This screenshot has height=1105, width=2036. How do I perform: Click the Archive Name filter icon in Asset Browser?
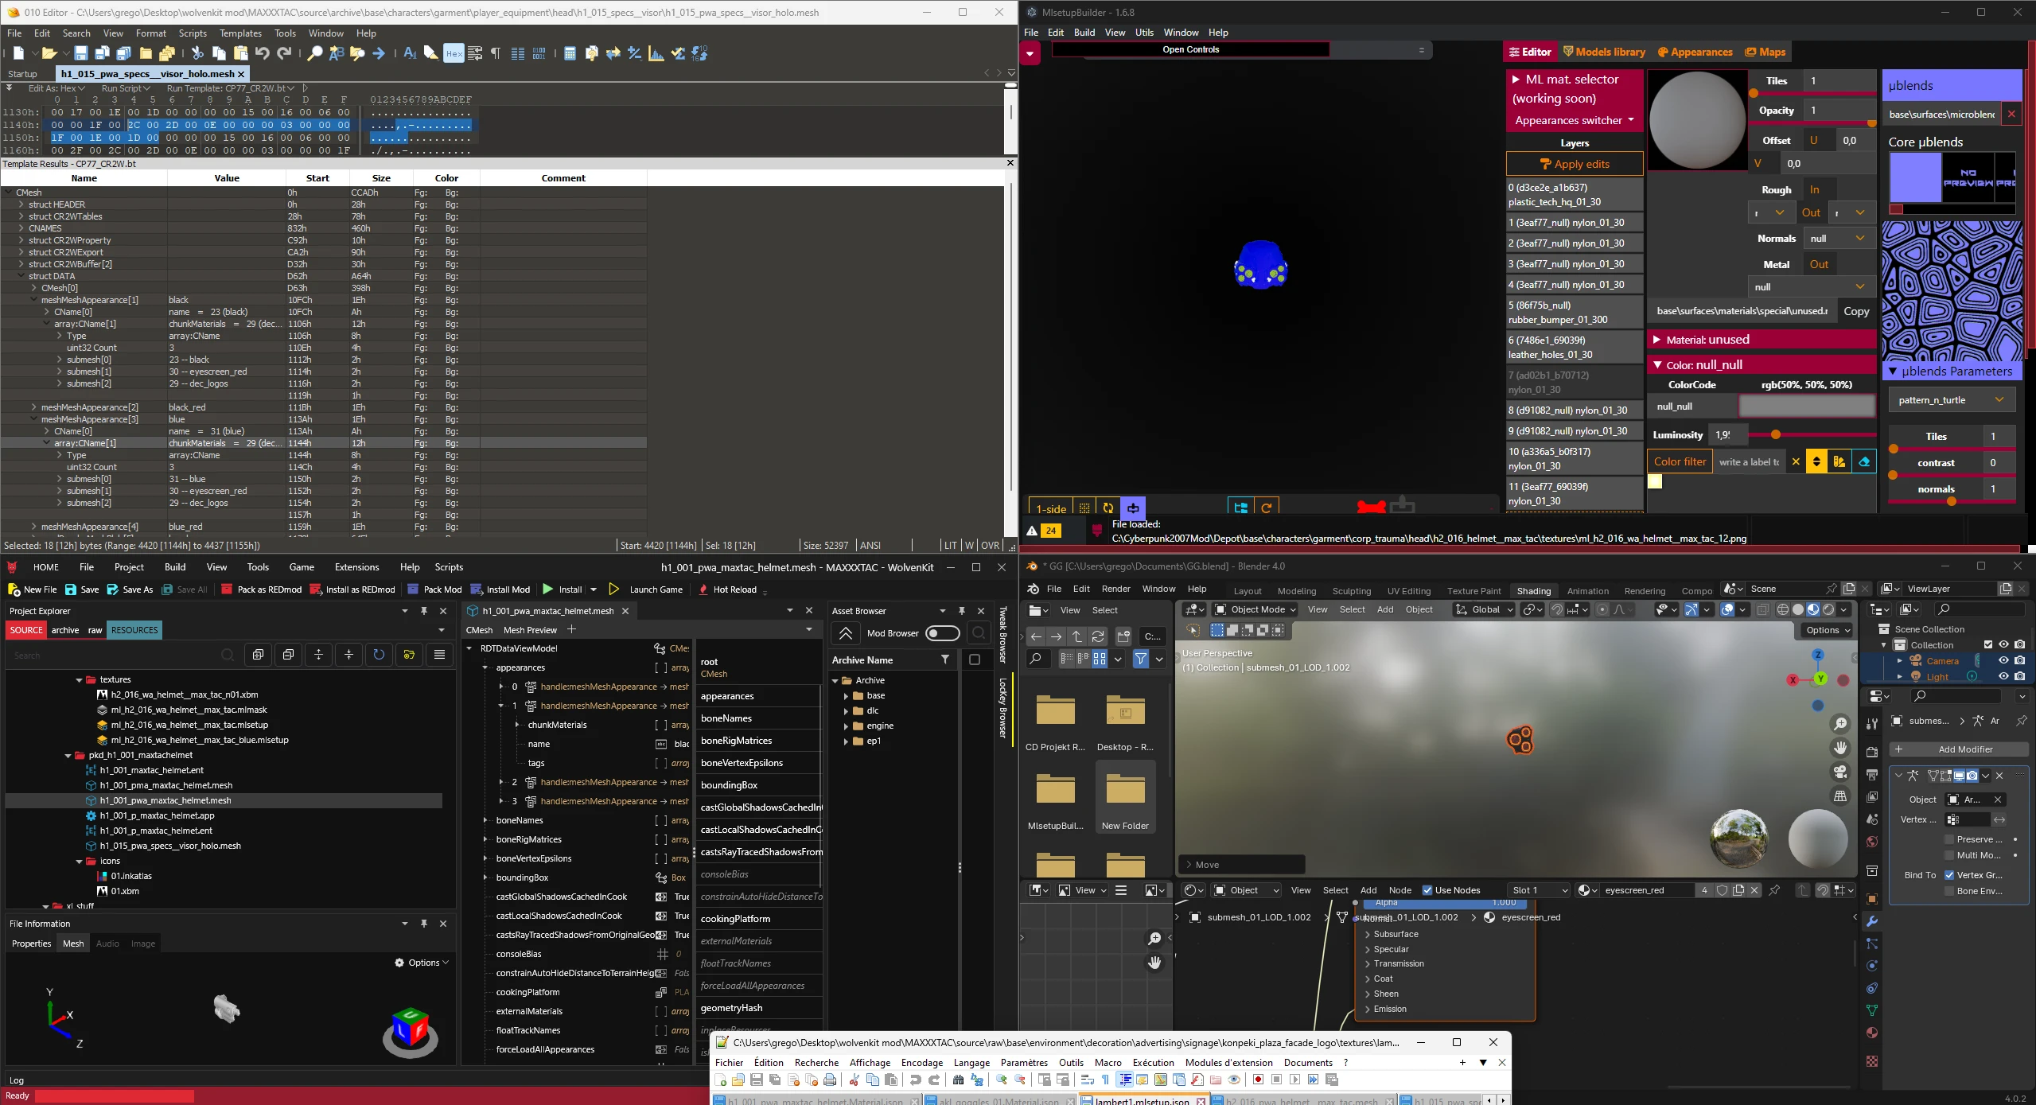[945, 659]
